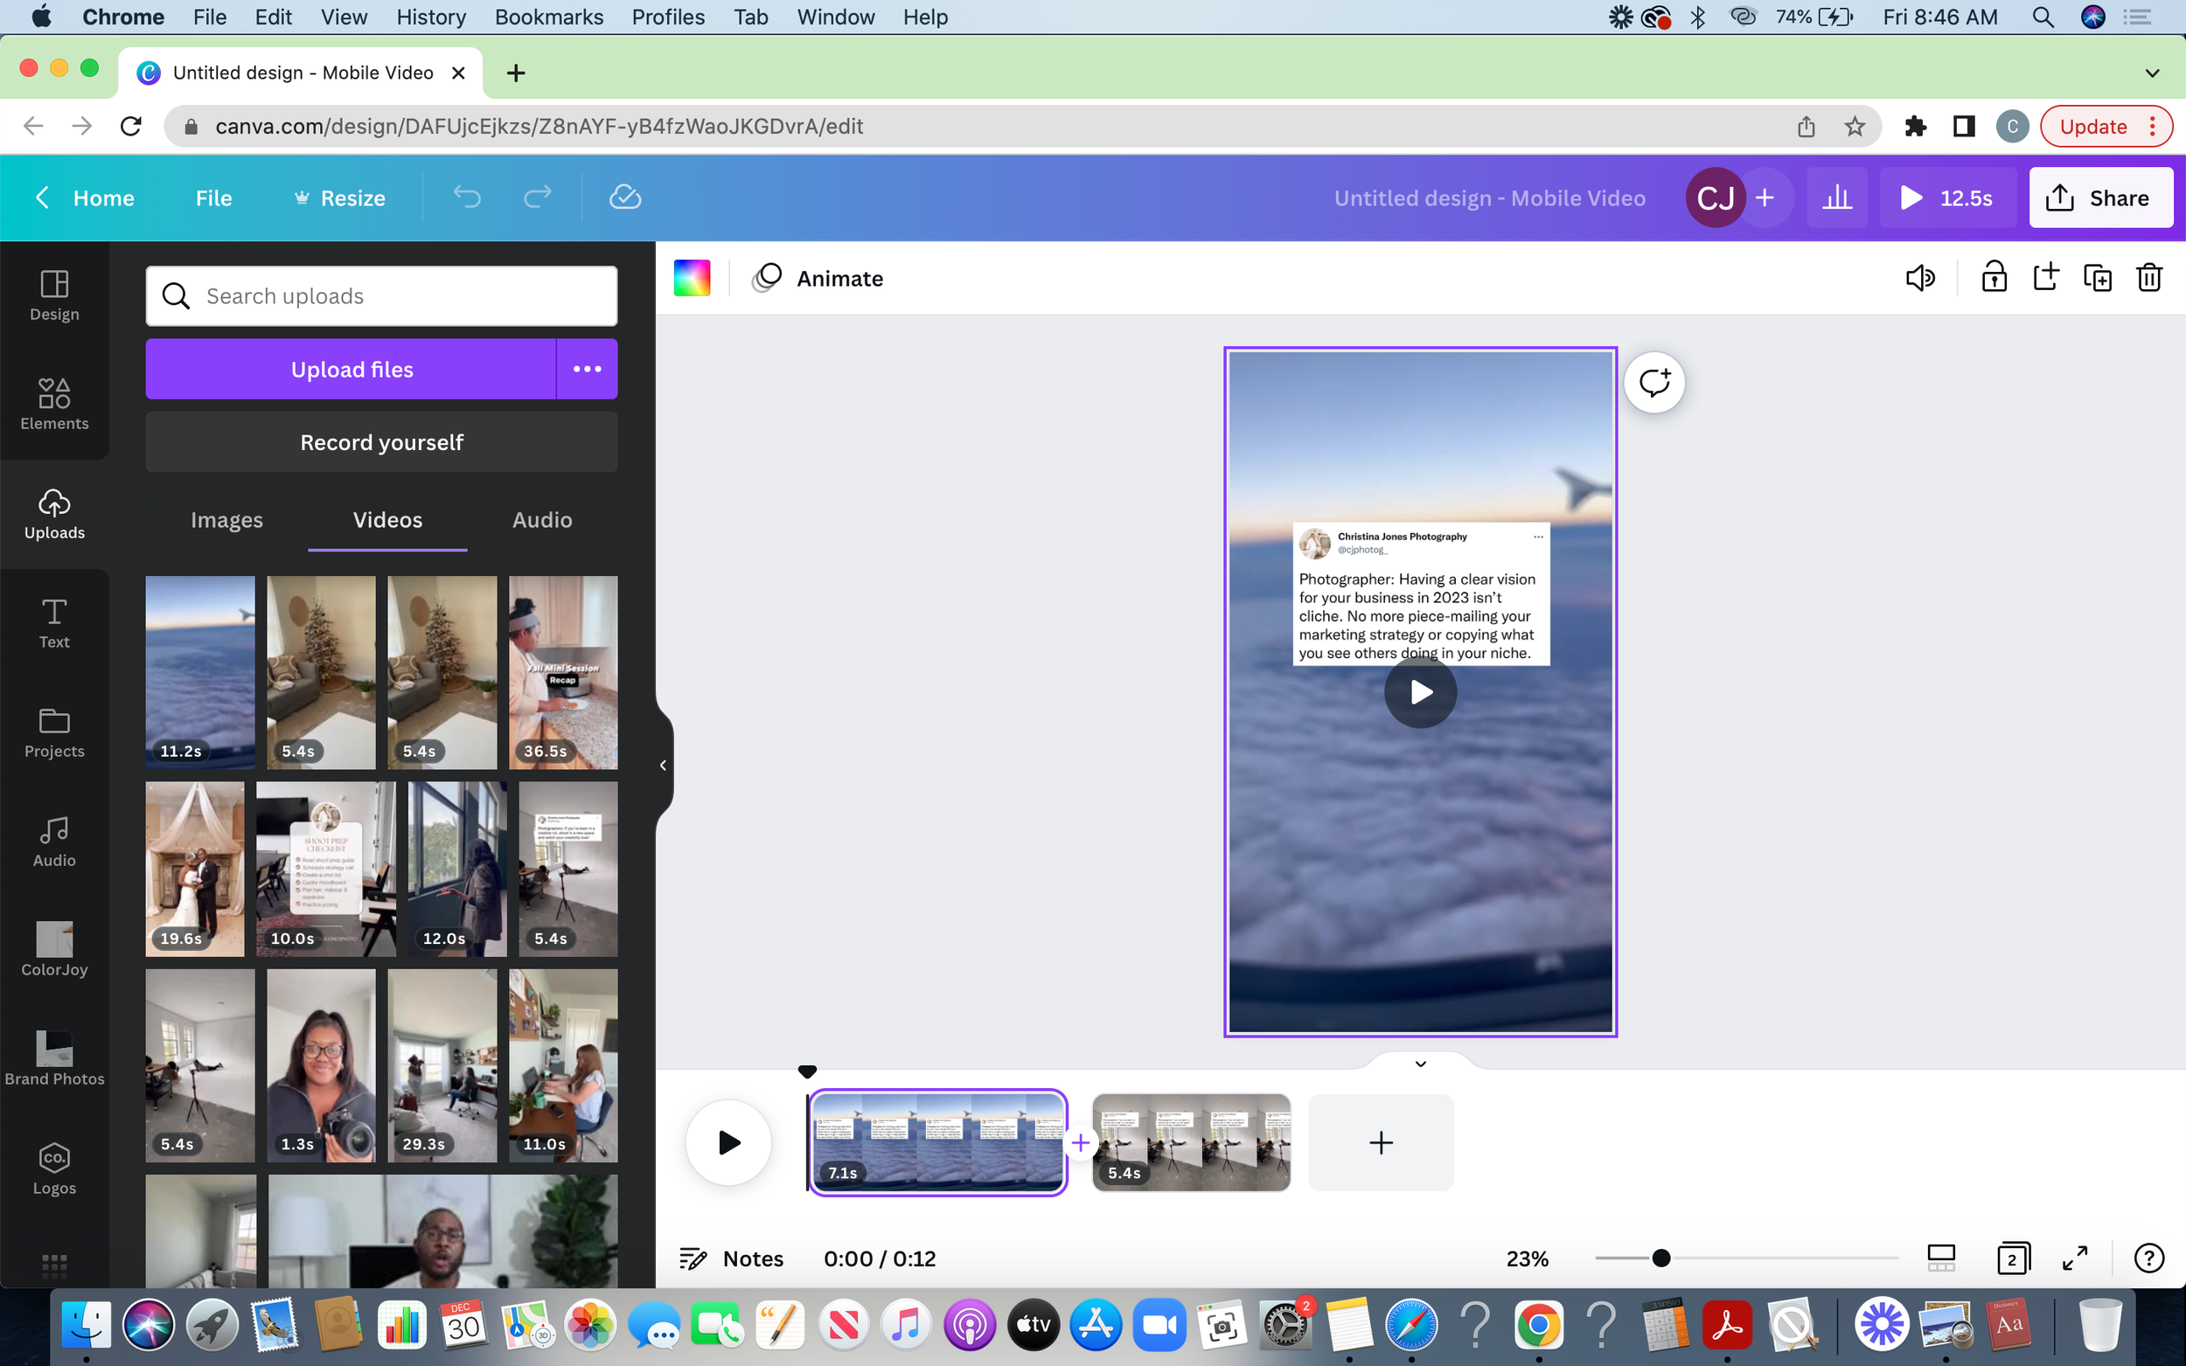2186x1366 pixels.
Task: Open the insights bar chart icon
Action: coord(1836,197)
